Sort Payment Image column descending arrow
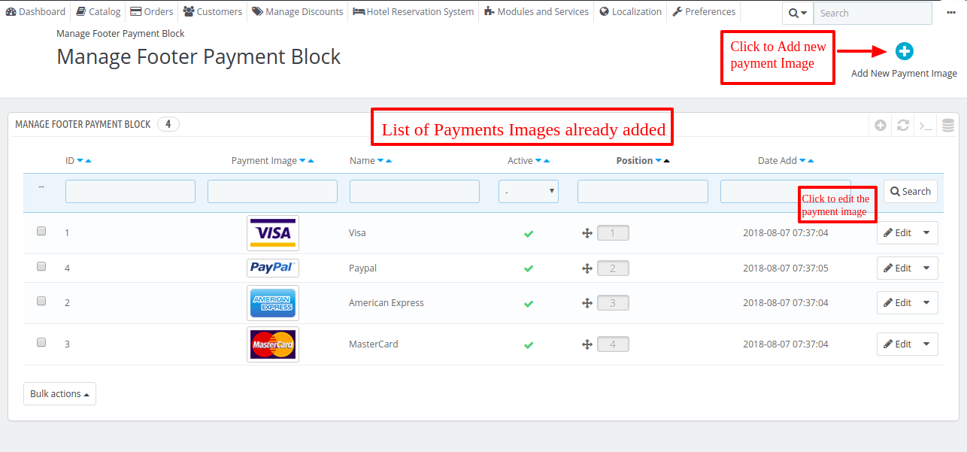The height and width of the screenshot is (452, 967). (303, 161)
